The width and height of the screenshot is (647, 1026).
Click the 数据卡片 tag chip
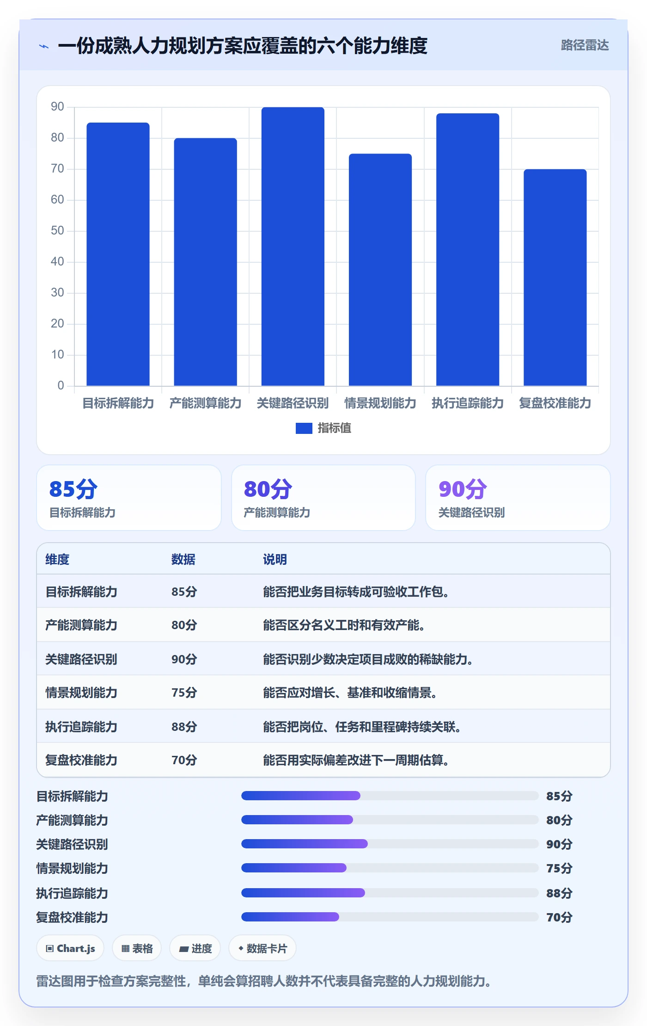(x=262, y=948)
